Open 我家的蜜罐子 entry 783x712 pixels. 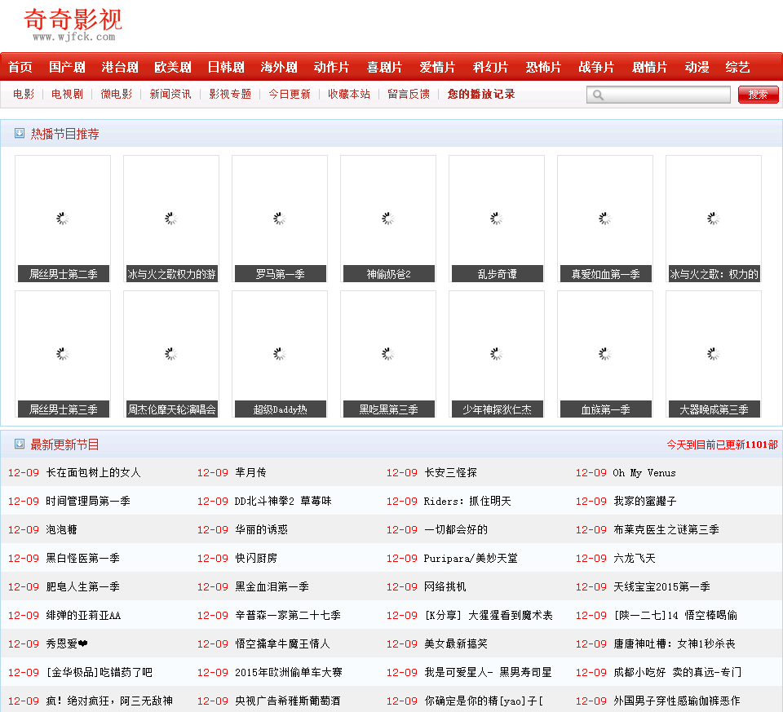click(644, 501)
